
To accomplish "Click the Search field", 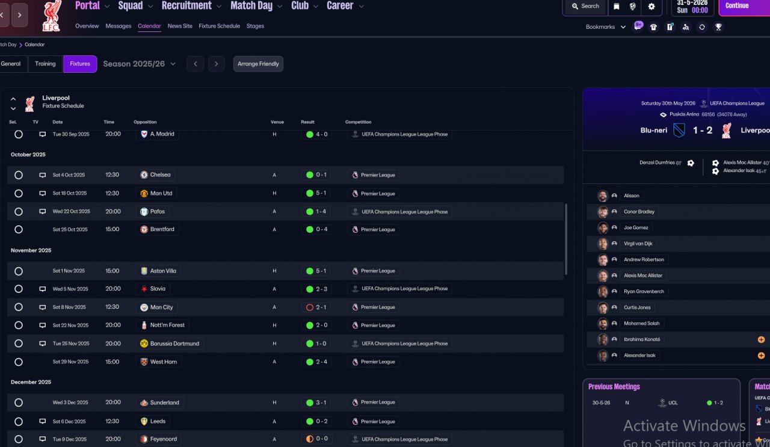I will click(585, 6).
